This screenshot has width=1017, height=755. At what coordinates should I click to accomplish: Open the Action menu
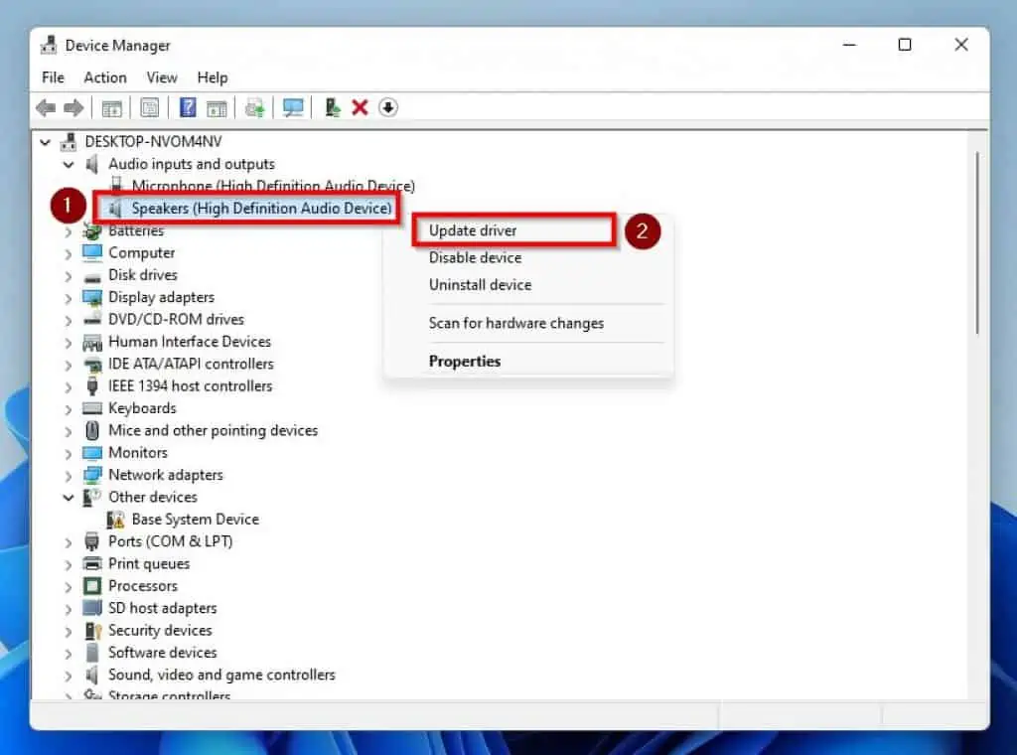point(104,77)
